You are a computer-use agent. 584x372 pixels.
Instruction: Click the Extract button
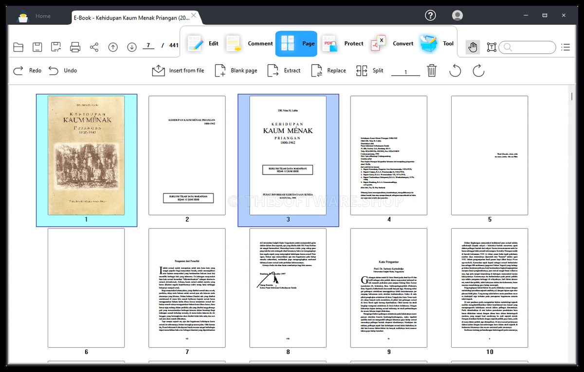284,71
